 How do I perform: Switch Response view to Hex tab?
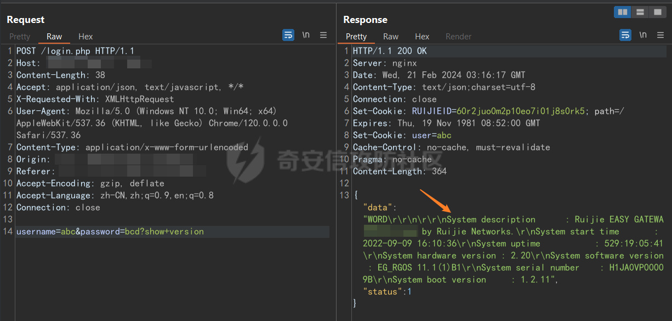[x=422, y=37]
